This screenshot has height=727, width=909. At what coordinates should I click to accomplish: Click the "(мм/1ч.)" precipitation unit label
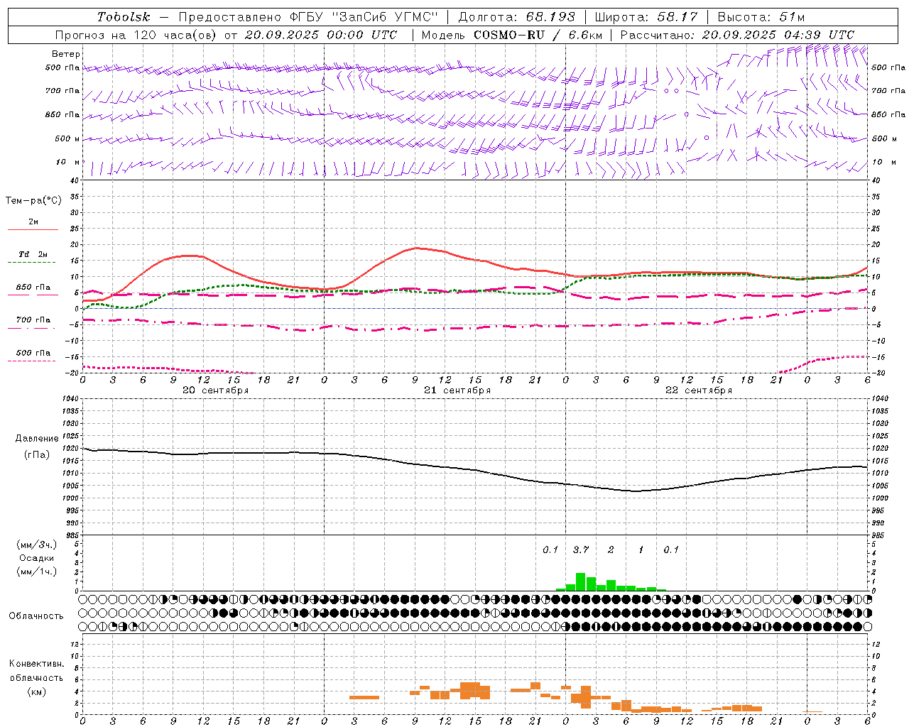click(x=36, y=572)
